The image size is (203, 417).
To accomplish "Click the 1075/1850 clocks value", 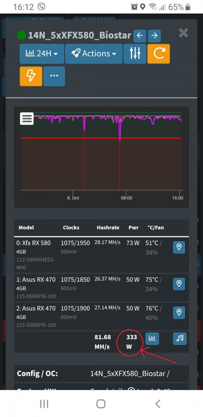I will 75,280.
